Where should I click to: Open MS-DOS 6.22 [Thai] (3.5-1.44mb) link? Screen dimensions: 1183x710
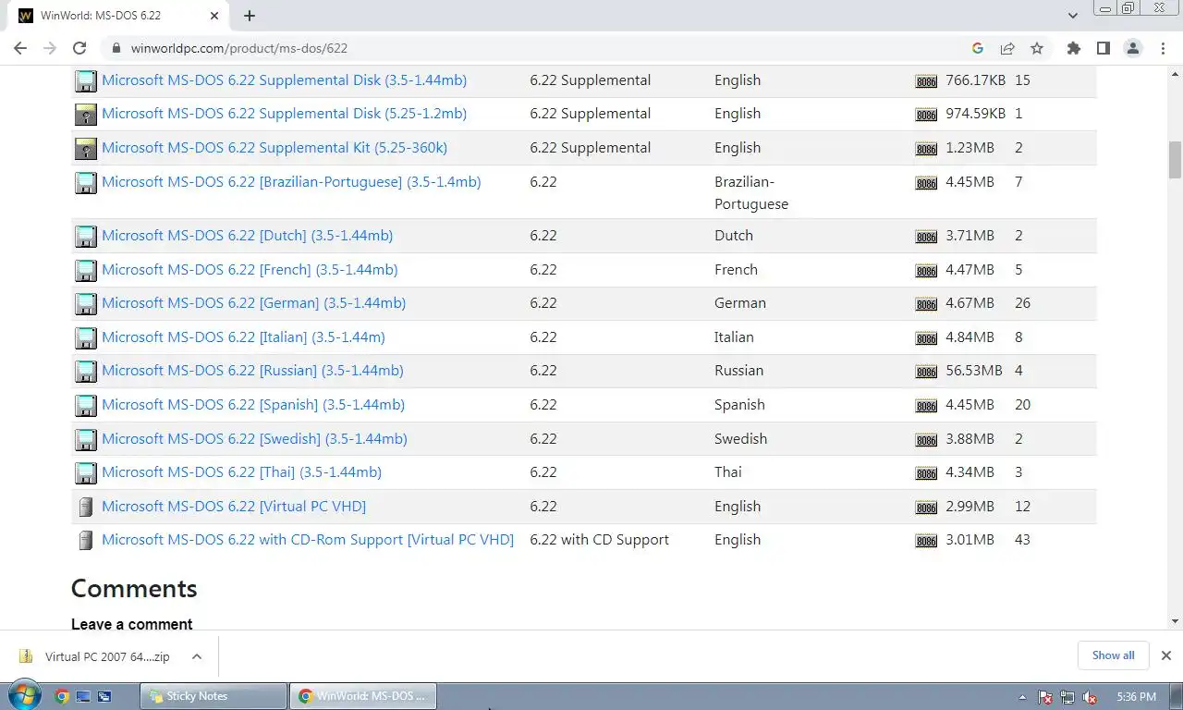click(241, 472)
